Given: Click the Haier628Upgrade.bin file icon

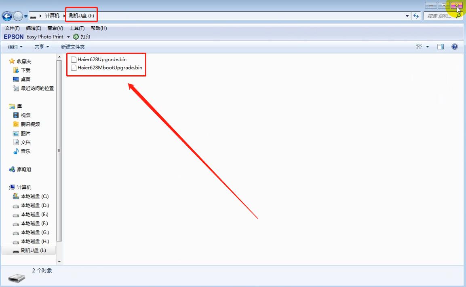Looking at the screenshot, I should [x=74, y=60].
